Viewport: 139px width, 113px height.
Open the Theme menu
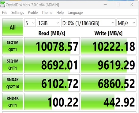tap(47, 13)
